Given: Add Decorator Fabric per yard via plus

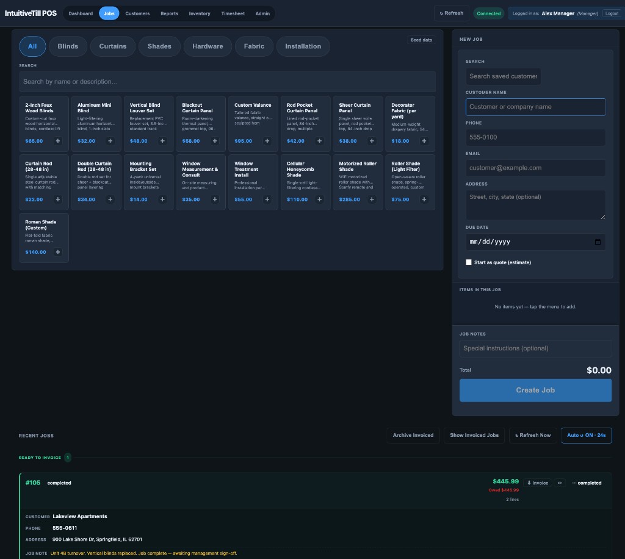Looking at the screenshot, I should point(424,140).
